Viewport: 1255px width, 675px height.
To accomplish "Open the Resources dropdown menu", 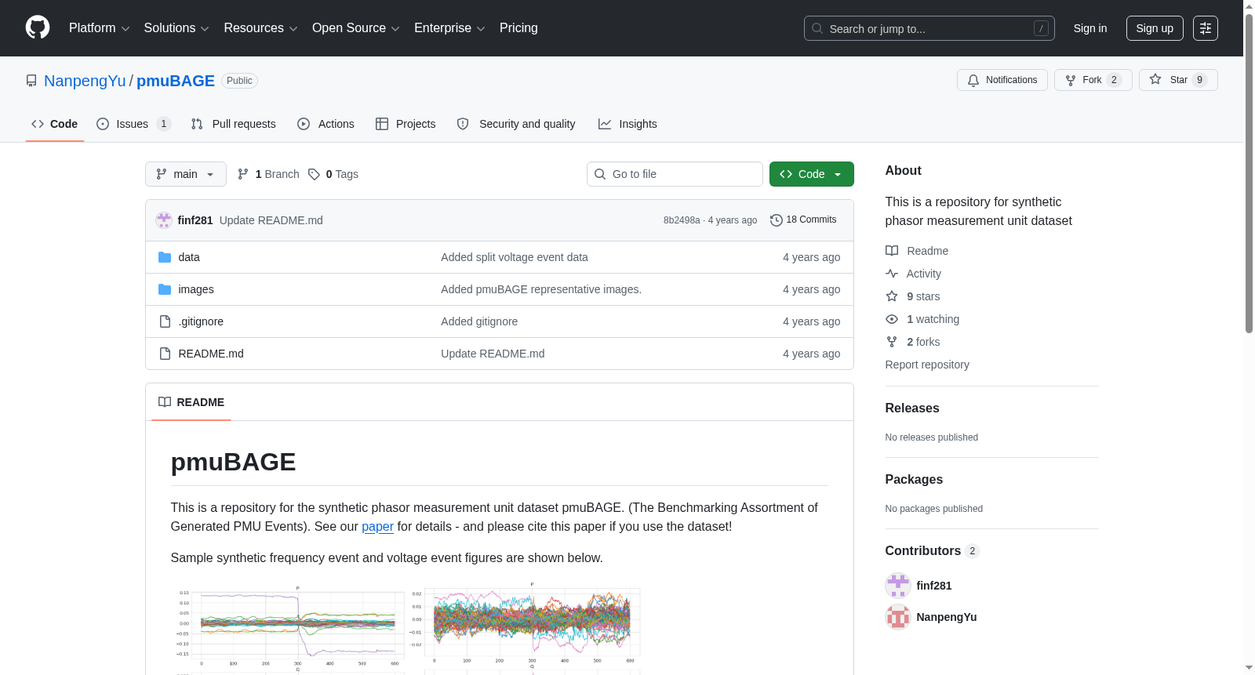I will [x=260, y=28].
